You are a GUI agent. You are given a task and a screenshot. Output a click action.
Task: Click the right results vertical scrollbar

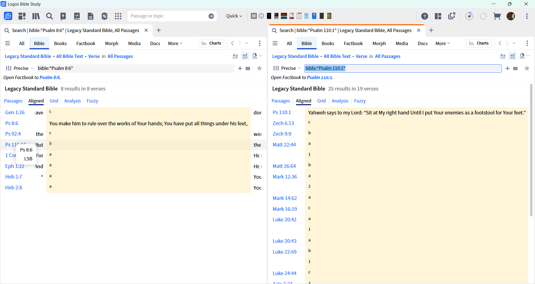coord(531,150)
